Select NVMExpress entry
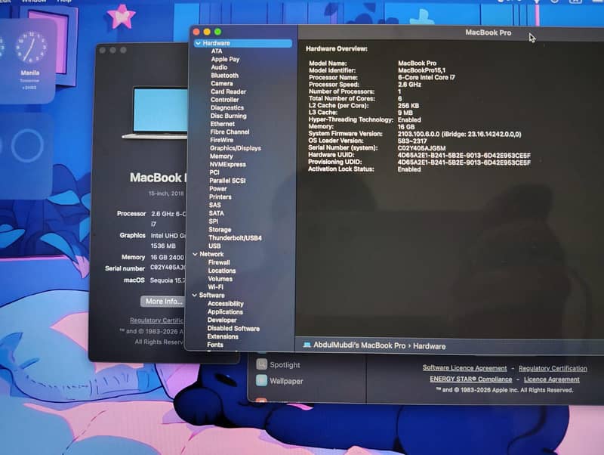This screenshot has height=455, width=604. pyautogui.click(x=228, y=164)
